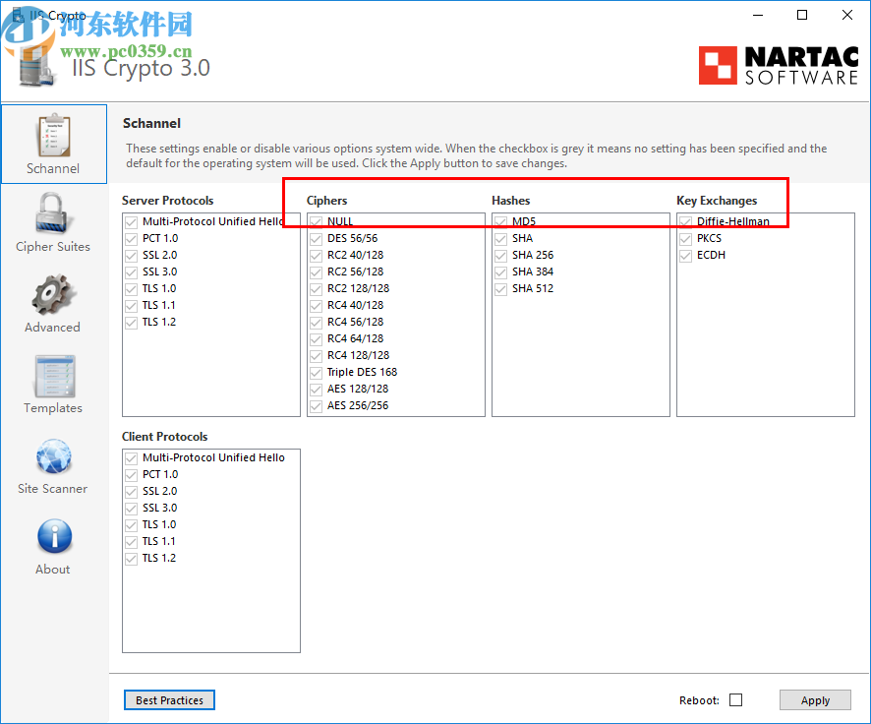Toggle server TLS 1.1 checkbox
The image size is (871, 724).
point(131,306)
